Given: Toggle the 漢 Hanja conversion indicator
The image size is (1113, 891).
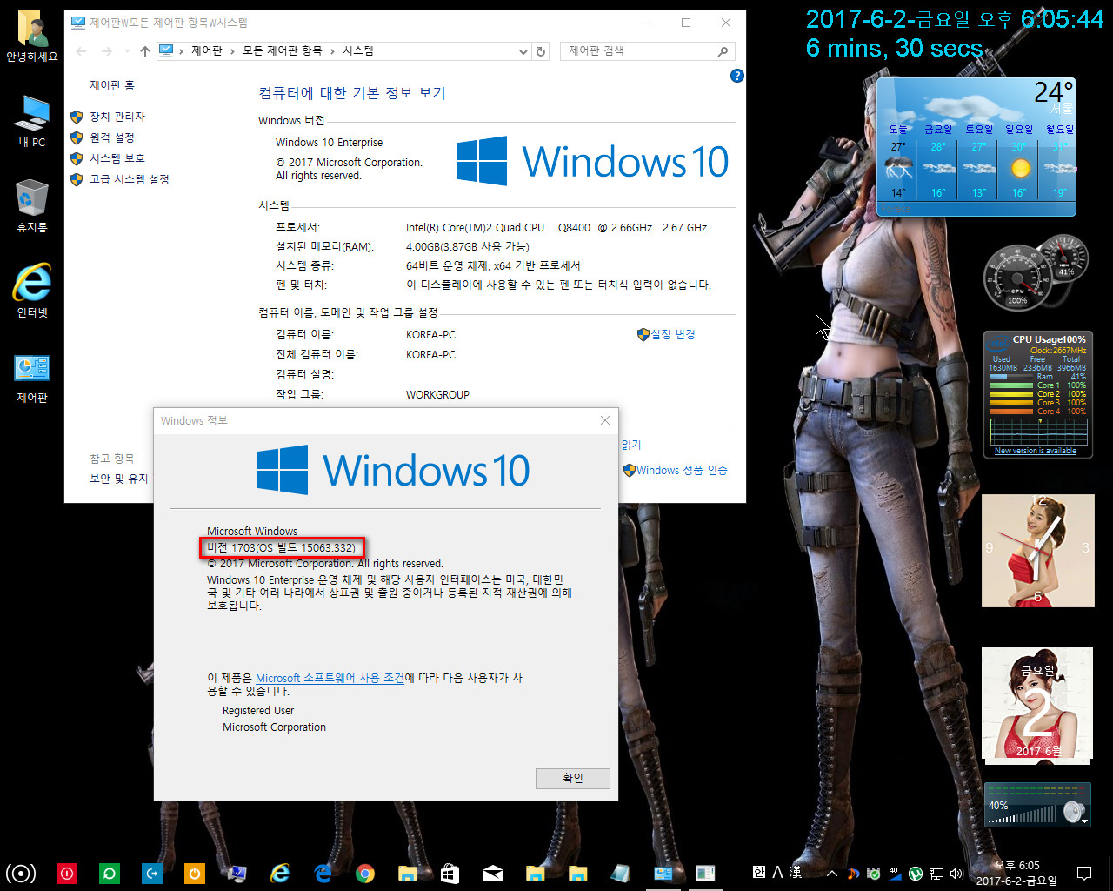Looking at the screenshot, I should [796, 872].
